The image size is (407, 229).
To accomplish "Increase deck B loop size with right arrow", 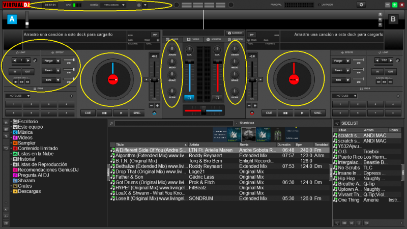I will pyautogui.click(x=391, y=61).
